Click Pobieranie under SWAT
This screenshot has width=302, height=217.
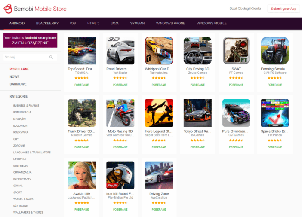click(236, 85)
